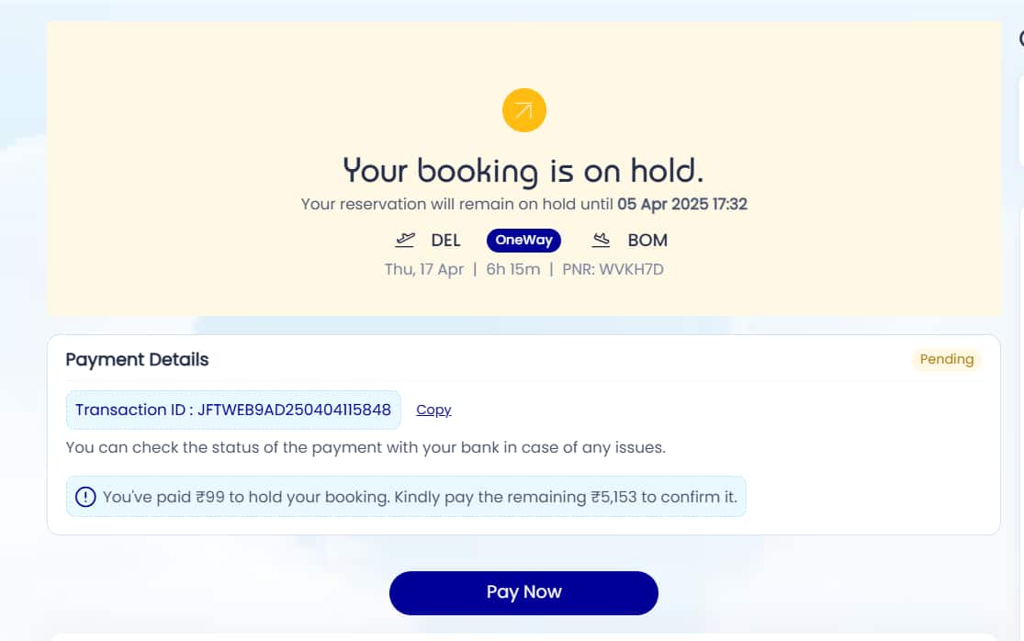1024x641 pixels.
Task: Select the Transaction ID box
Action: click(233, 410)
